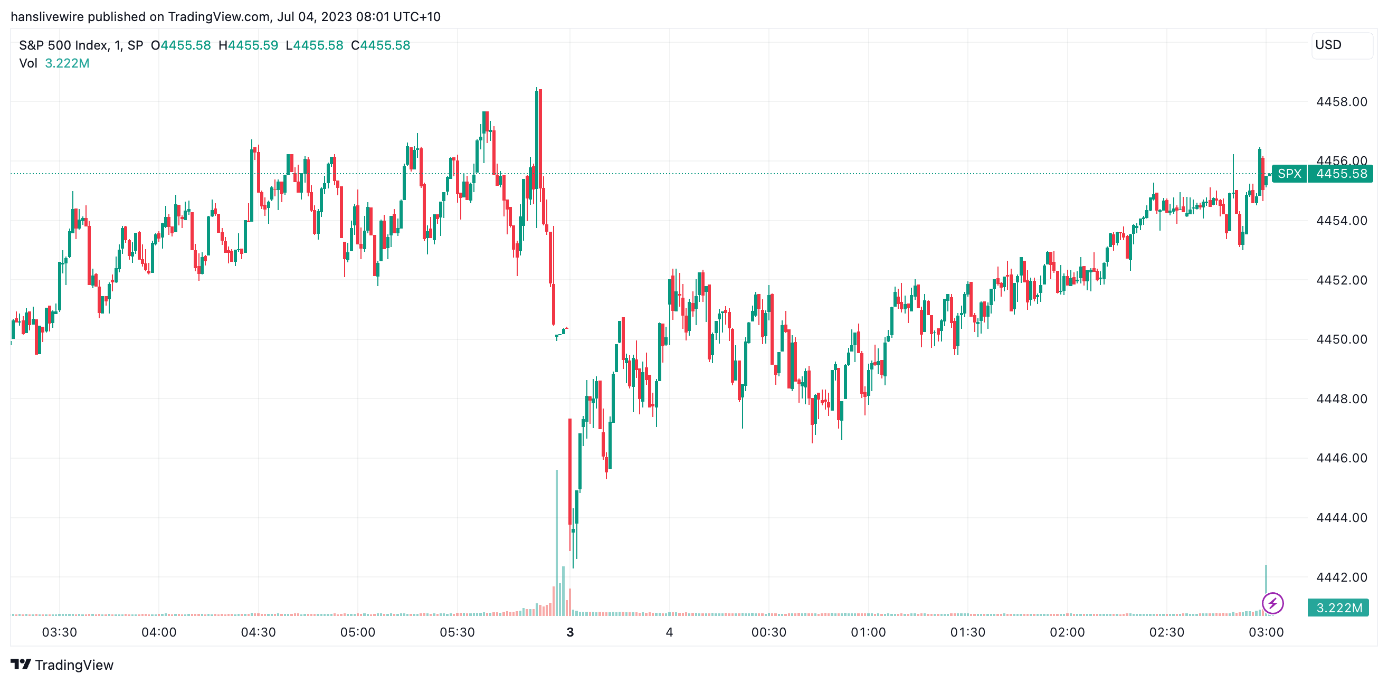Click the Open value 4455.58 in the legend

coord(185,45)
